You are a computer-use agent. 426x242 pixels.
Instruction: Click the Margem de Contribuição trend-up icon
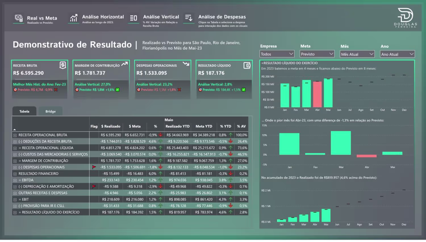[124, 64]
